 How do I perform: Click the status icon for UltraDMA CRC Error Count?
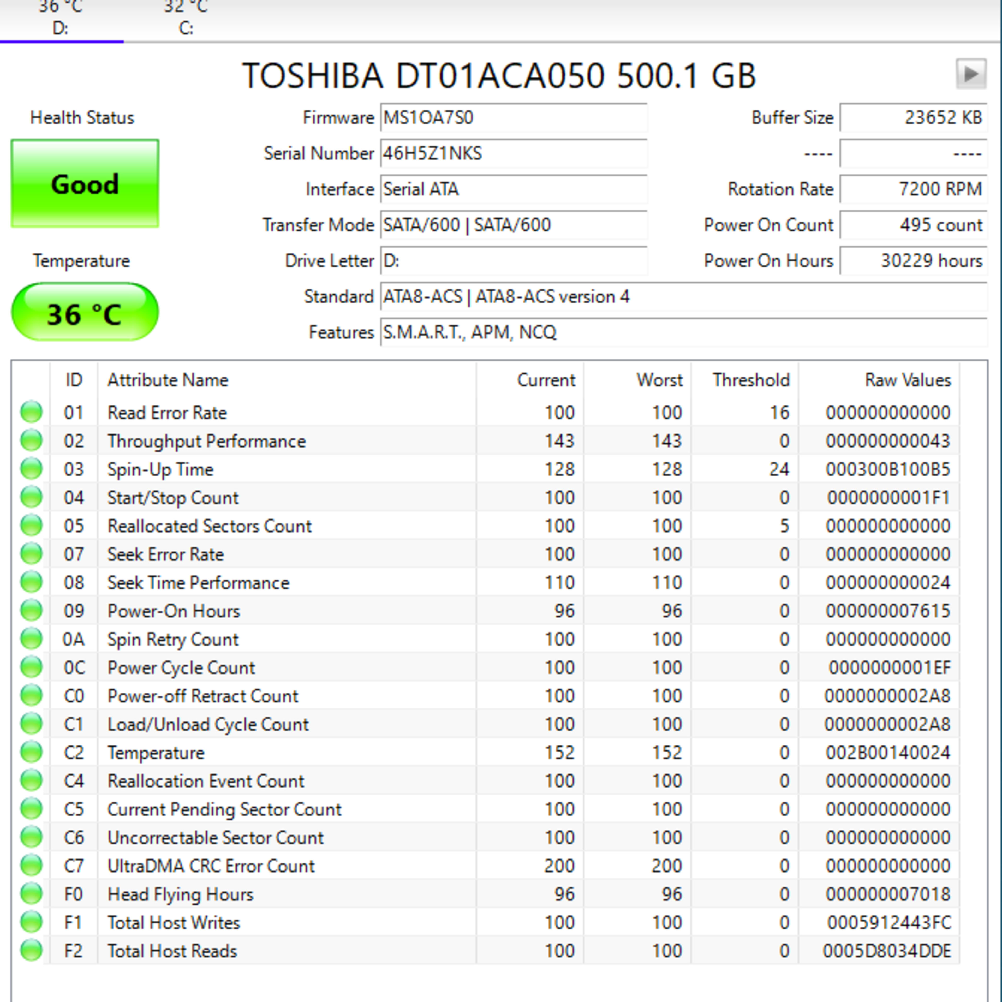(x=31, y=866)
